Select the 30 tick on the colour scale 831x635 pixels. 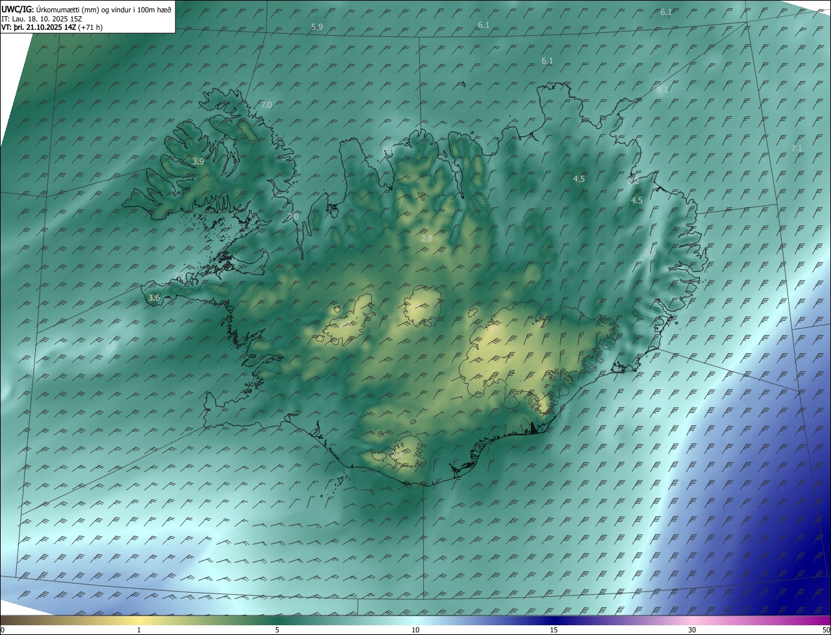click(692, 630)
